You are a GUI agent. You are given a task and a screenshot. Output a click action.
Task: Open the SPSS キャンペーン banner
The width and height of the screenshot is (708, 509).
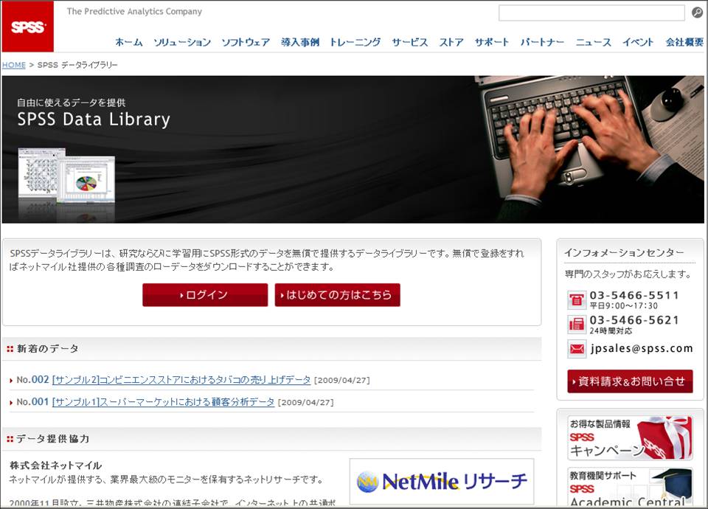630,437
